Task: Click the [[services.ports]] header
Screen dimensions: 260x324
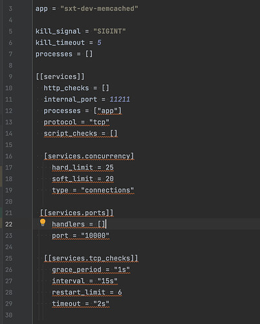Action: pos(76,213)
